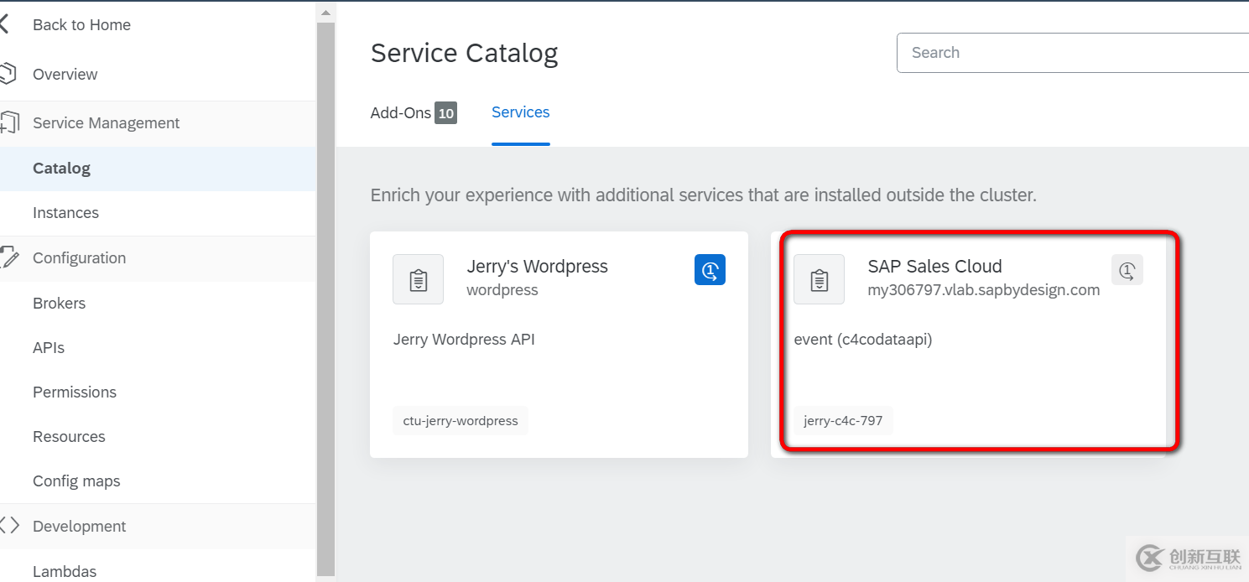Expand the Development section
The width and height of the screenshot is (1249, 582).
[79, 526]
